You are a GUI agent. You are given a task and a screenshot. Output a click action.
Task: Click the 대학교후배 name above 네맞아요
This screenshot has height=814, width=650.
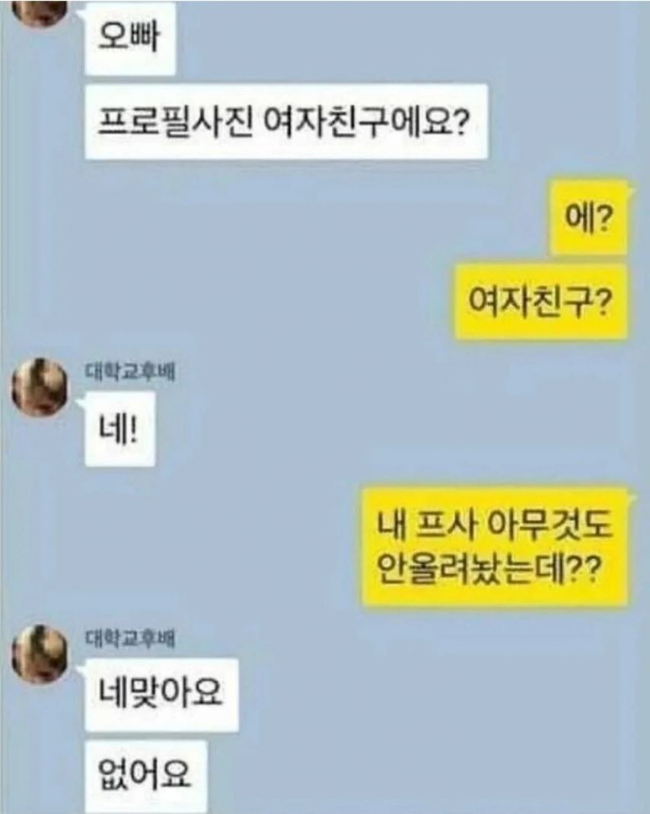[x=129, y=640]
